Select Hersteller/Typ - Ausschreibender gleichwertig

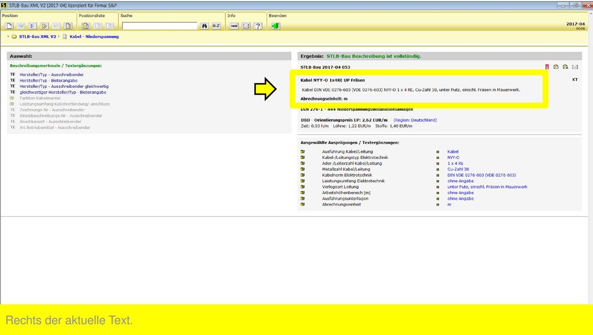click(x=64, y=87)
